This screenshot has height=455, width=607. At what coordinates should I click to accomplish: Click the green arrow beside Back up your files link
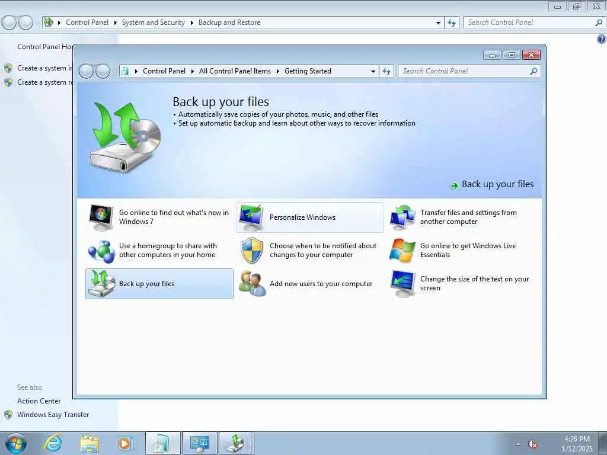coord(454,186)
